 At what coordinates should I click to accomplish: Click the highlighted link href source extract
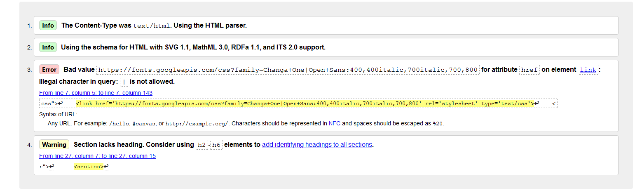coord(305,104)
